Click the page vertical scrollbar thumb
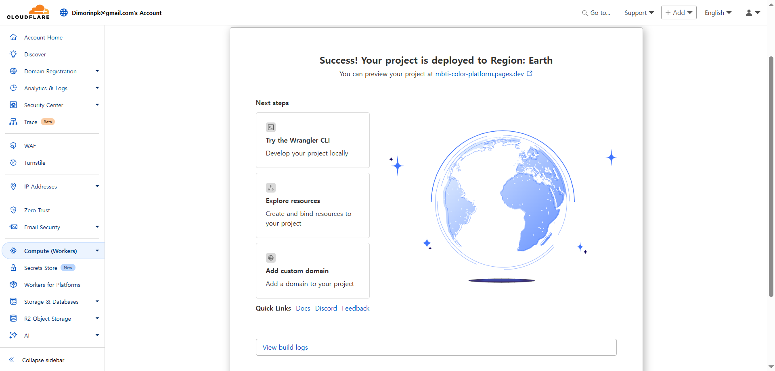 pyautogui.click(x=771, y=176)
